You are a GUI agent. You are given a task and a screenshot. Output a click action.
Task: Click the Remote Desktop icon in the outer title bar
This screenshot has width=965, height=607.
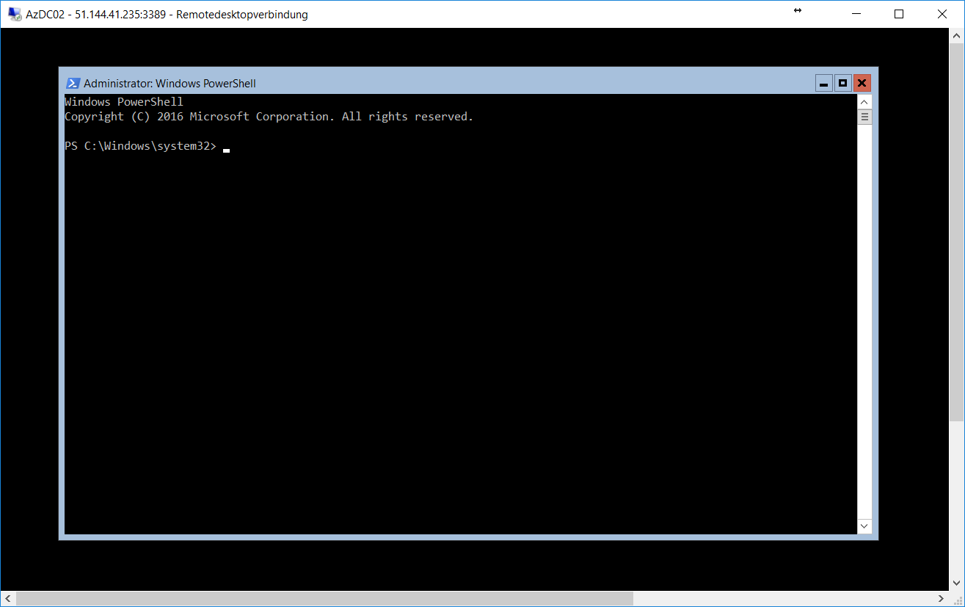[x=15, y=14]
